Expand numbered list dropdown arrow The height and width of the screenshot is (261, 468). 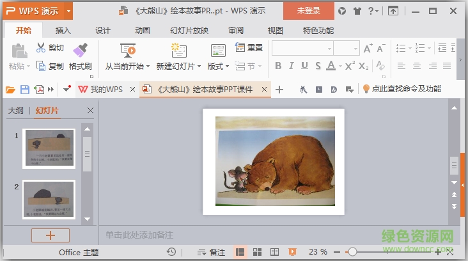tap(429, 48)
